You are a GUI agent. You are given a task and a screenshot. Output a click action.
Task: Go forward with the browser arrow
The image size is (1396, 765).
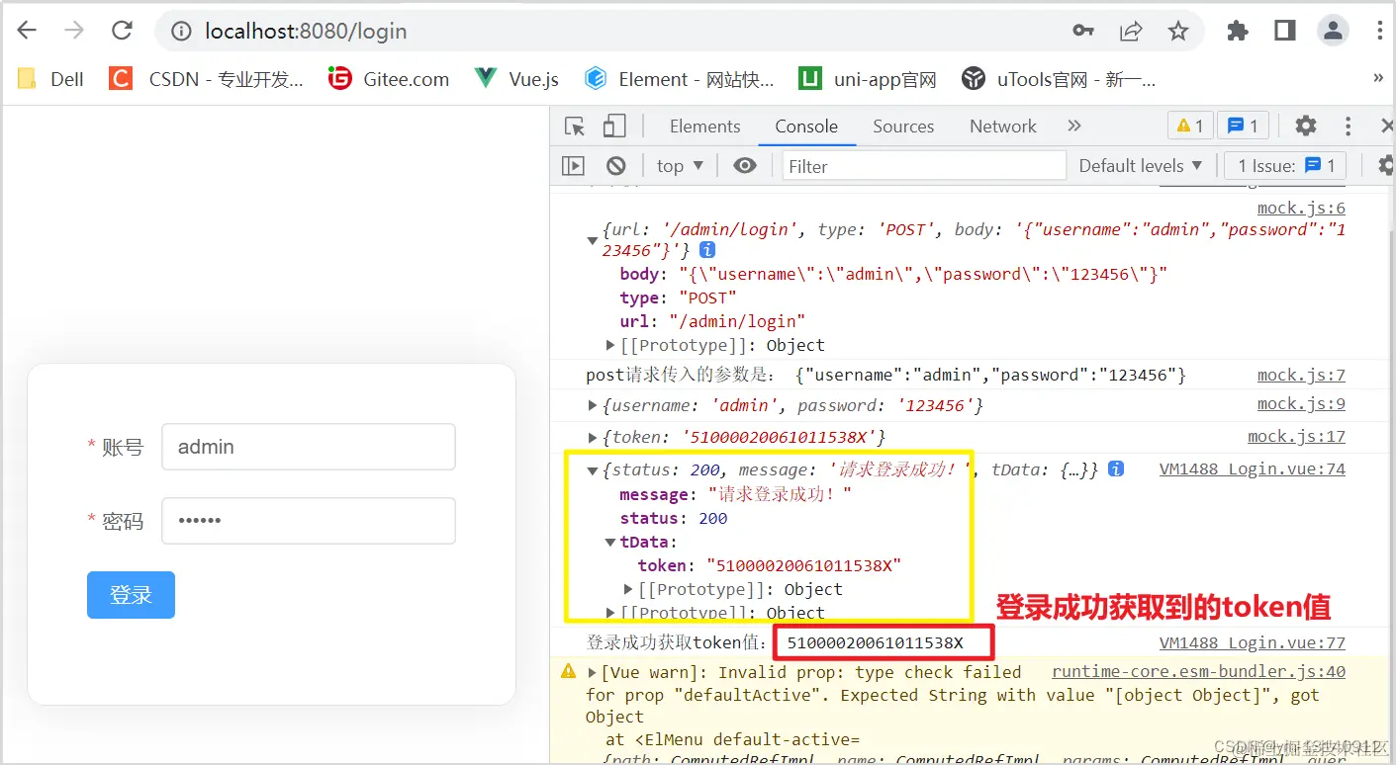[x=74, y=31]
